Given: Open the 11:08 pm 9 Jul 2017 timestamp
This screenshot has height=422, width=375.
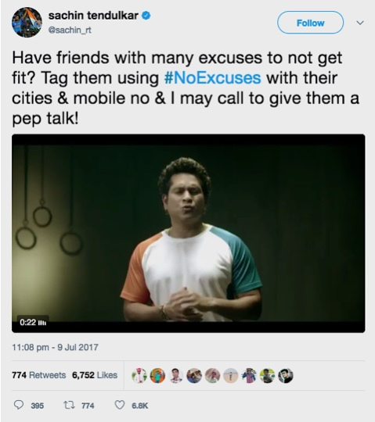Looking at the screenshot, I should pyautogui.click(x=55, y=347).
